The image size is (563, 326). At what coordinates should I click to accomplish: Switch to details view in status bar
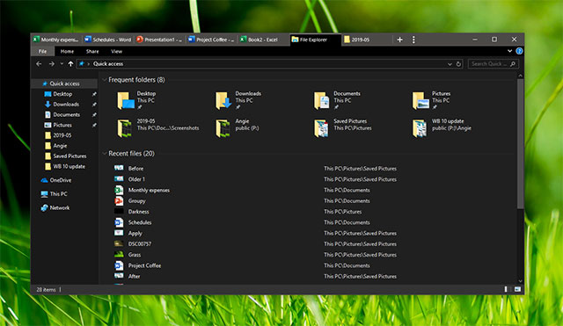(x=507, y=289)
